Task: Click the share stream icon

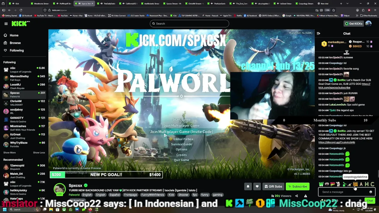Action: 296,196
